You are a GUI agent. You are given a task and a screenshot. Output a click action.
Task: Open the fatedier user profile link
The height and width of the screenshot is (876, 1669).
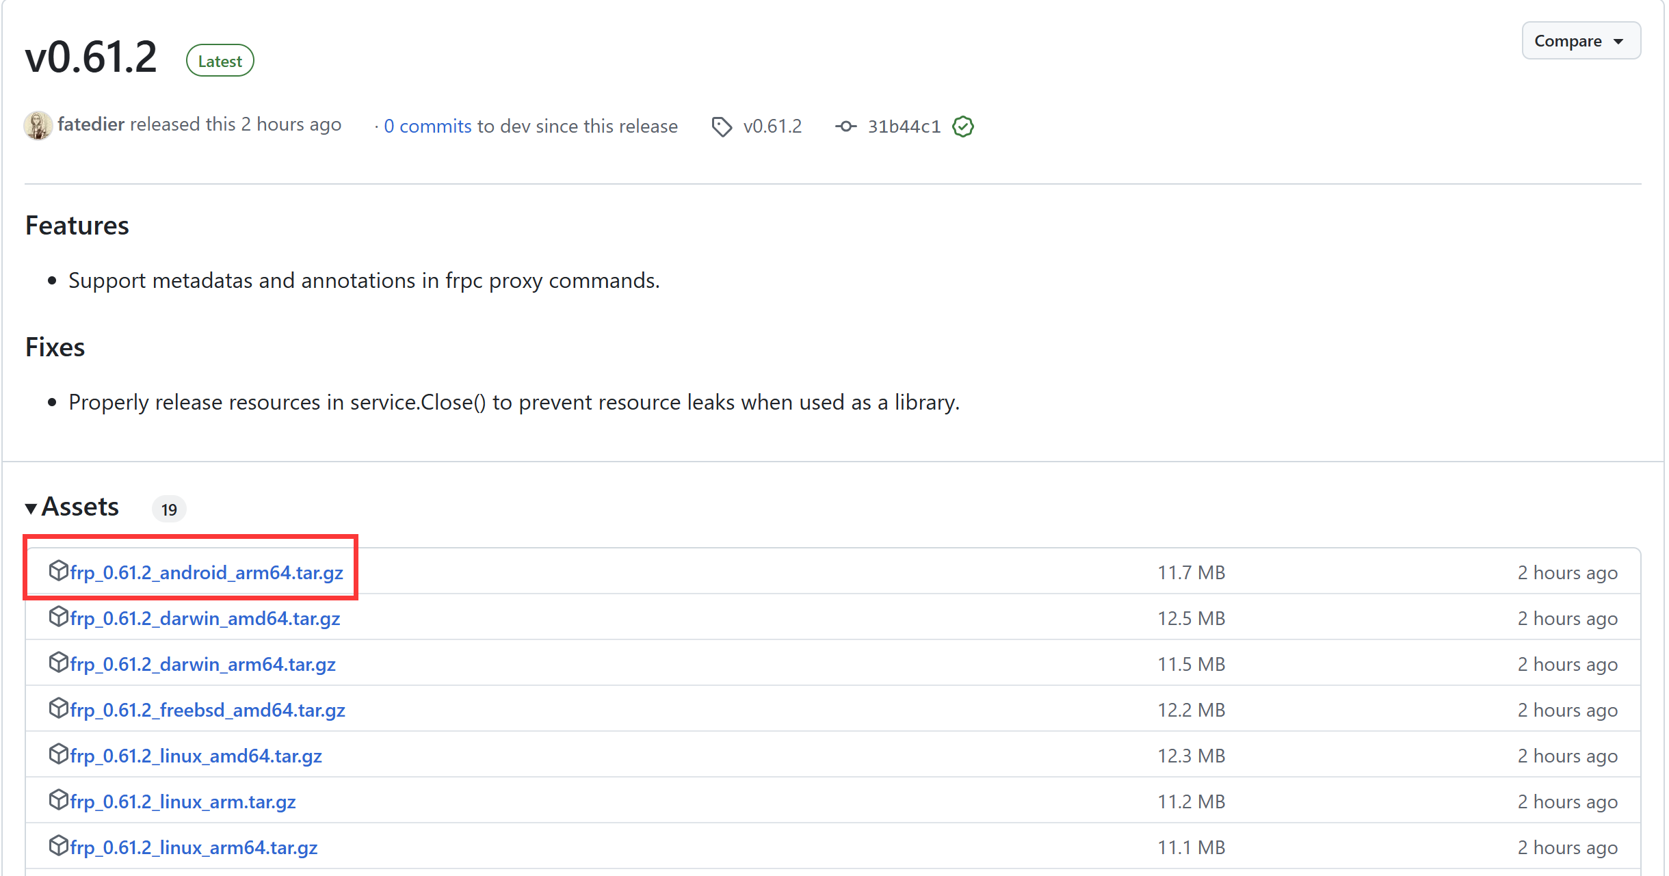click(x=91, y=124)
